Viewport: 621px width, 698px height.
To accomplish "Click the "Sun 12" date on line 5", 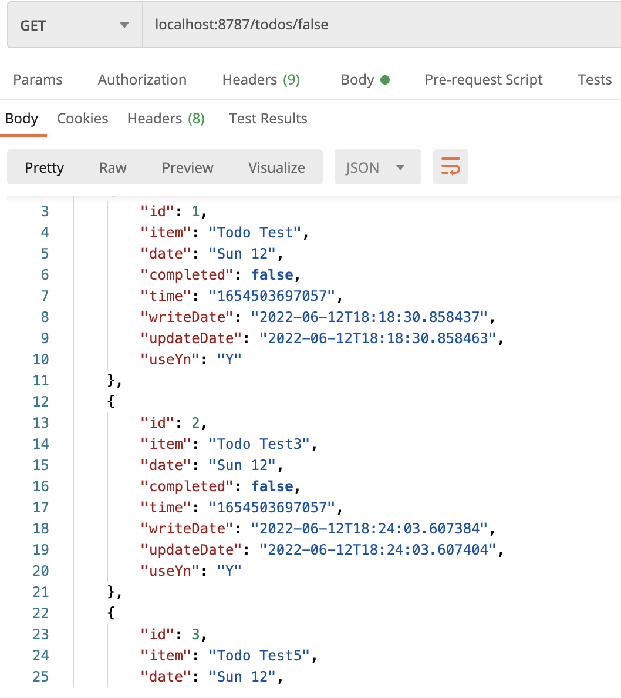I will click(x=242, y=253).
